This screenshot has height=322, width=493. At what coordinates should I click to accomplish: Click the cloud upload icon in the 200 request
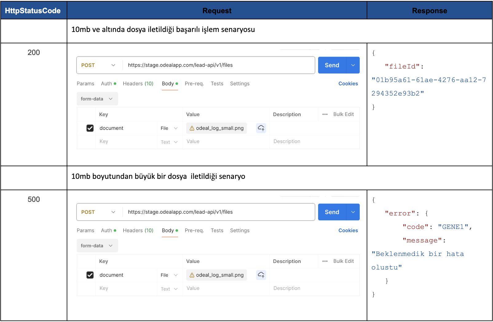point(261,128)
